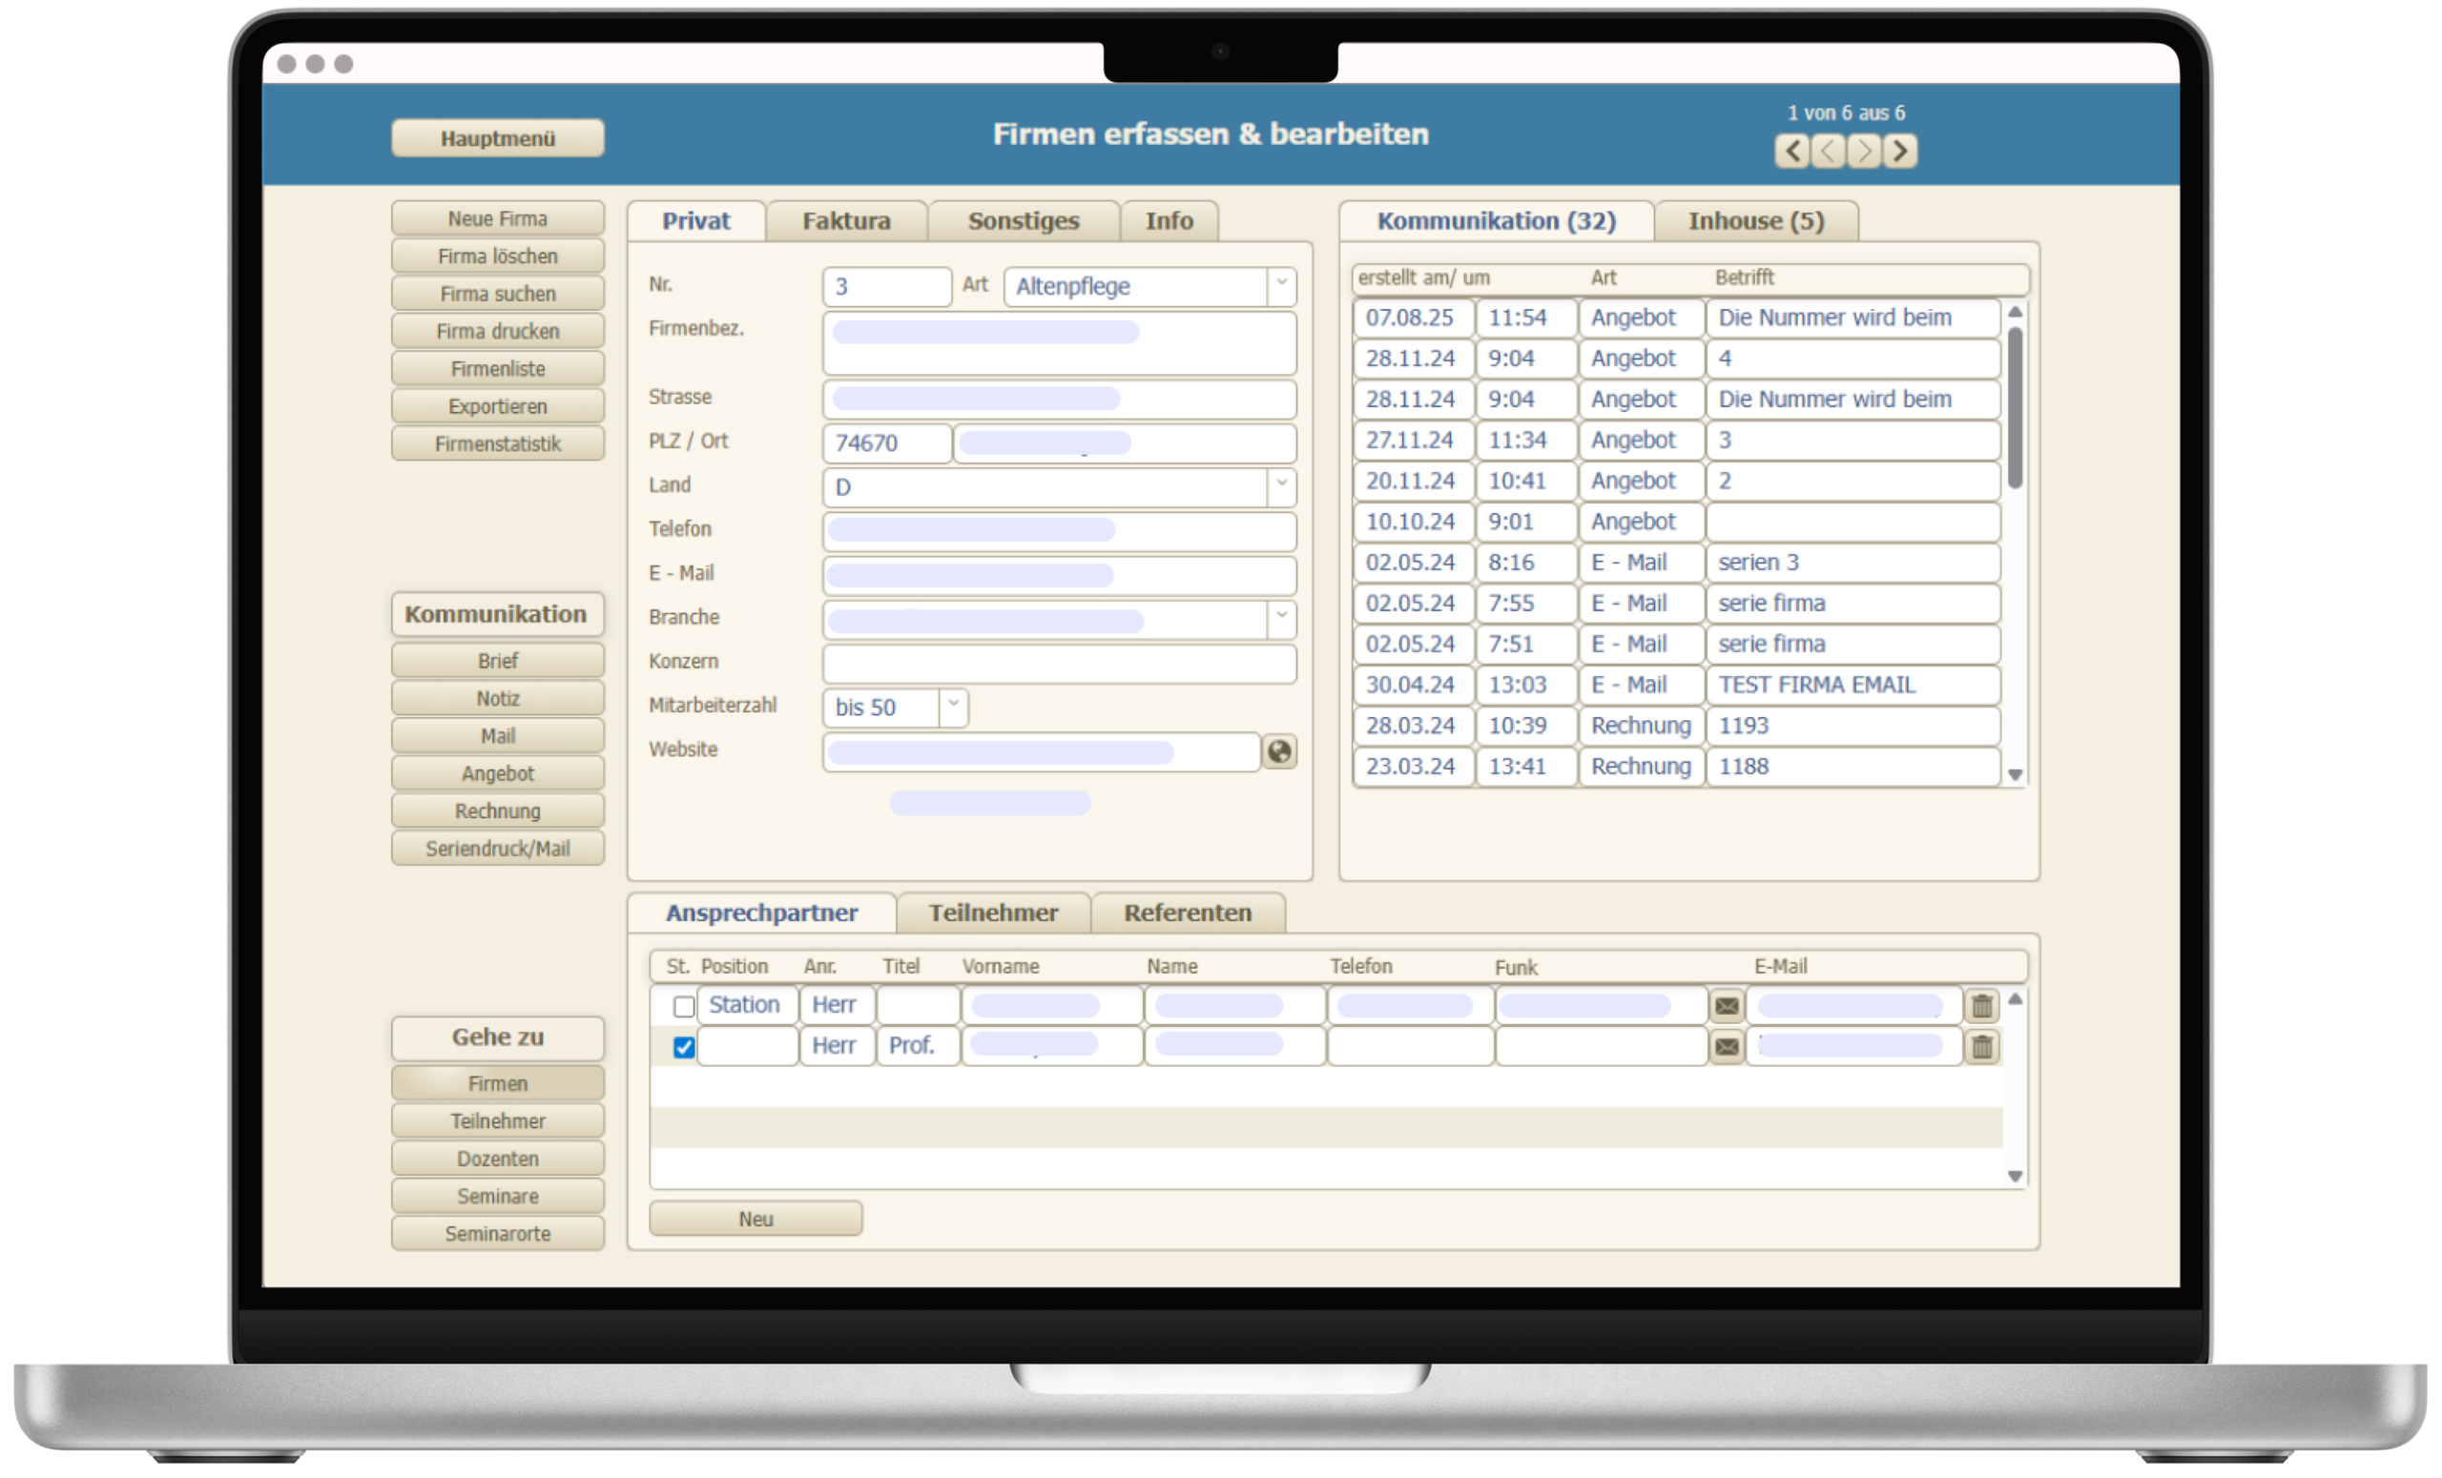Expand the Art dropdown showing Altenpflege
The width and height of the screenshot is (2442, 1478).
tap(1280, 285)
